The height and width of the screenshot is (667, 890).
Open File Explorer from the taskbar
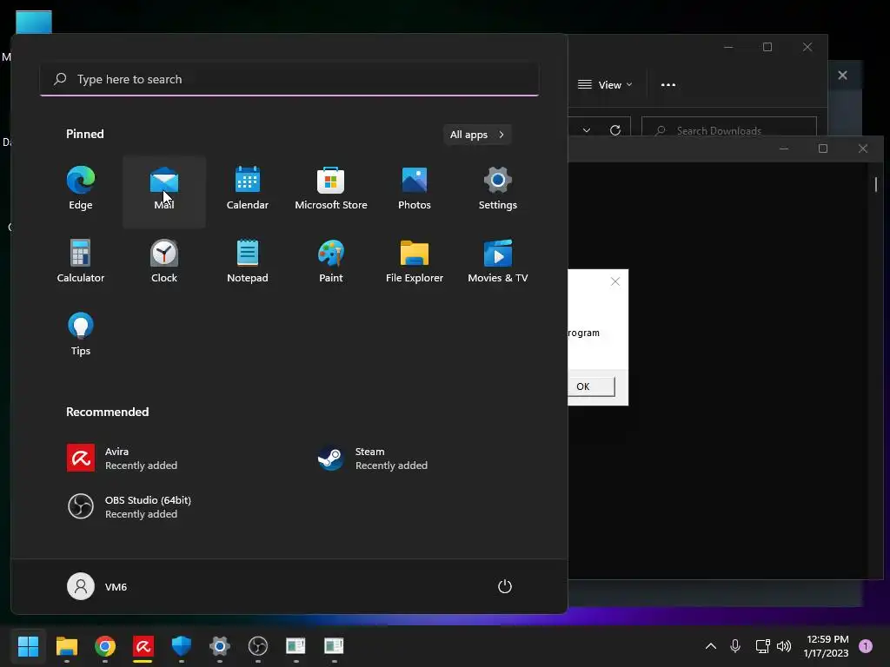[x=66, y=646]
